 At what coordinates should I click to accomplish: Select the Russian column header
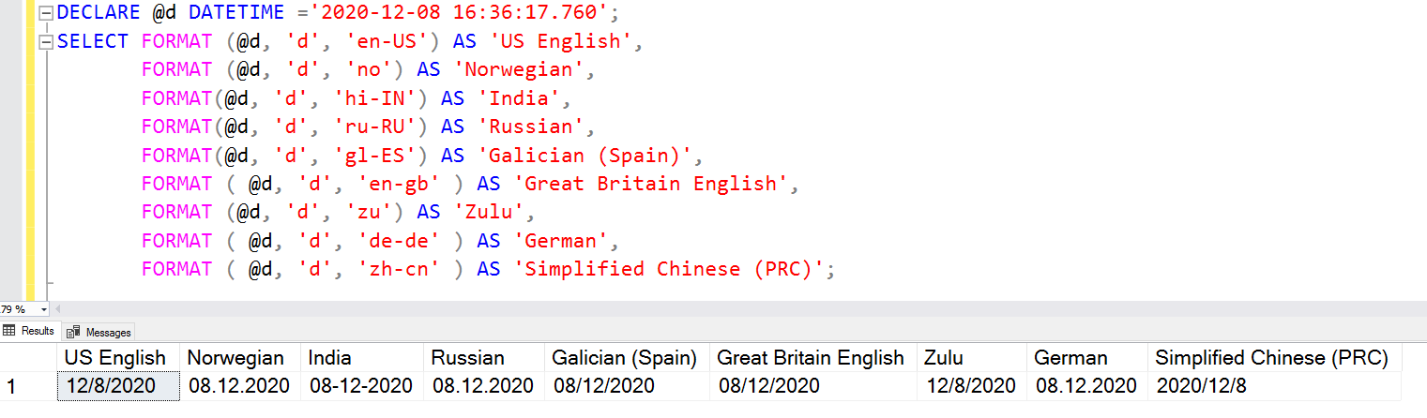point(484,358)
